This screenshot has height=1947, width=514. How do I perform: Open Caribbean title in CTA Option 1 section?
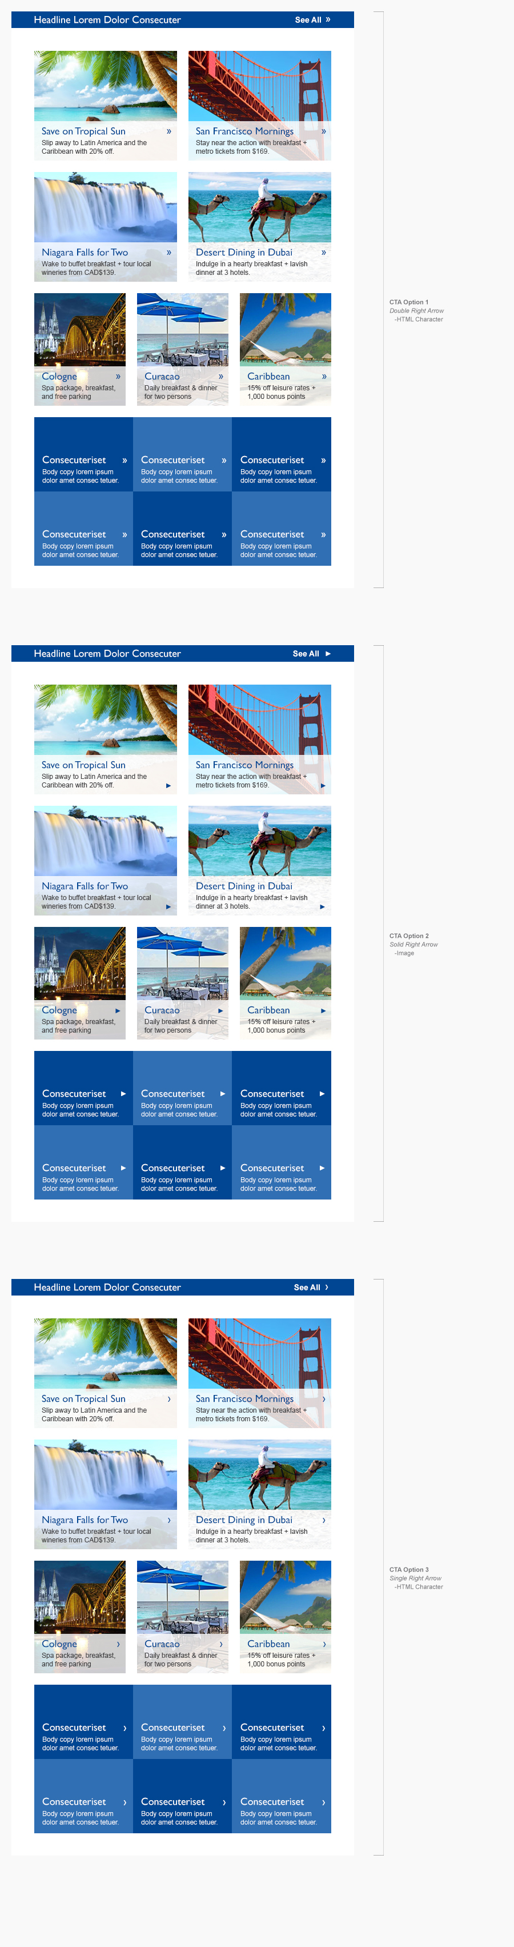click(x=268, y=377)
